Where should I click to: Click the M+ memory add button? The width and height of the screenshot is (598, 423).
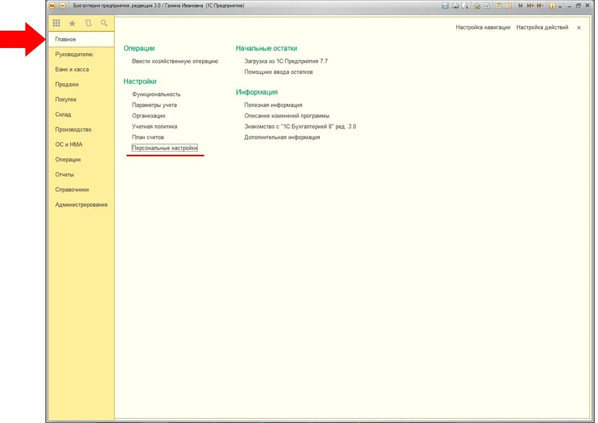click(531, 6)
